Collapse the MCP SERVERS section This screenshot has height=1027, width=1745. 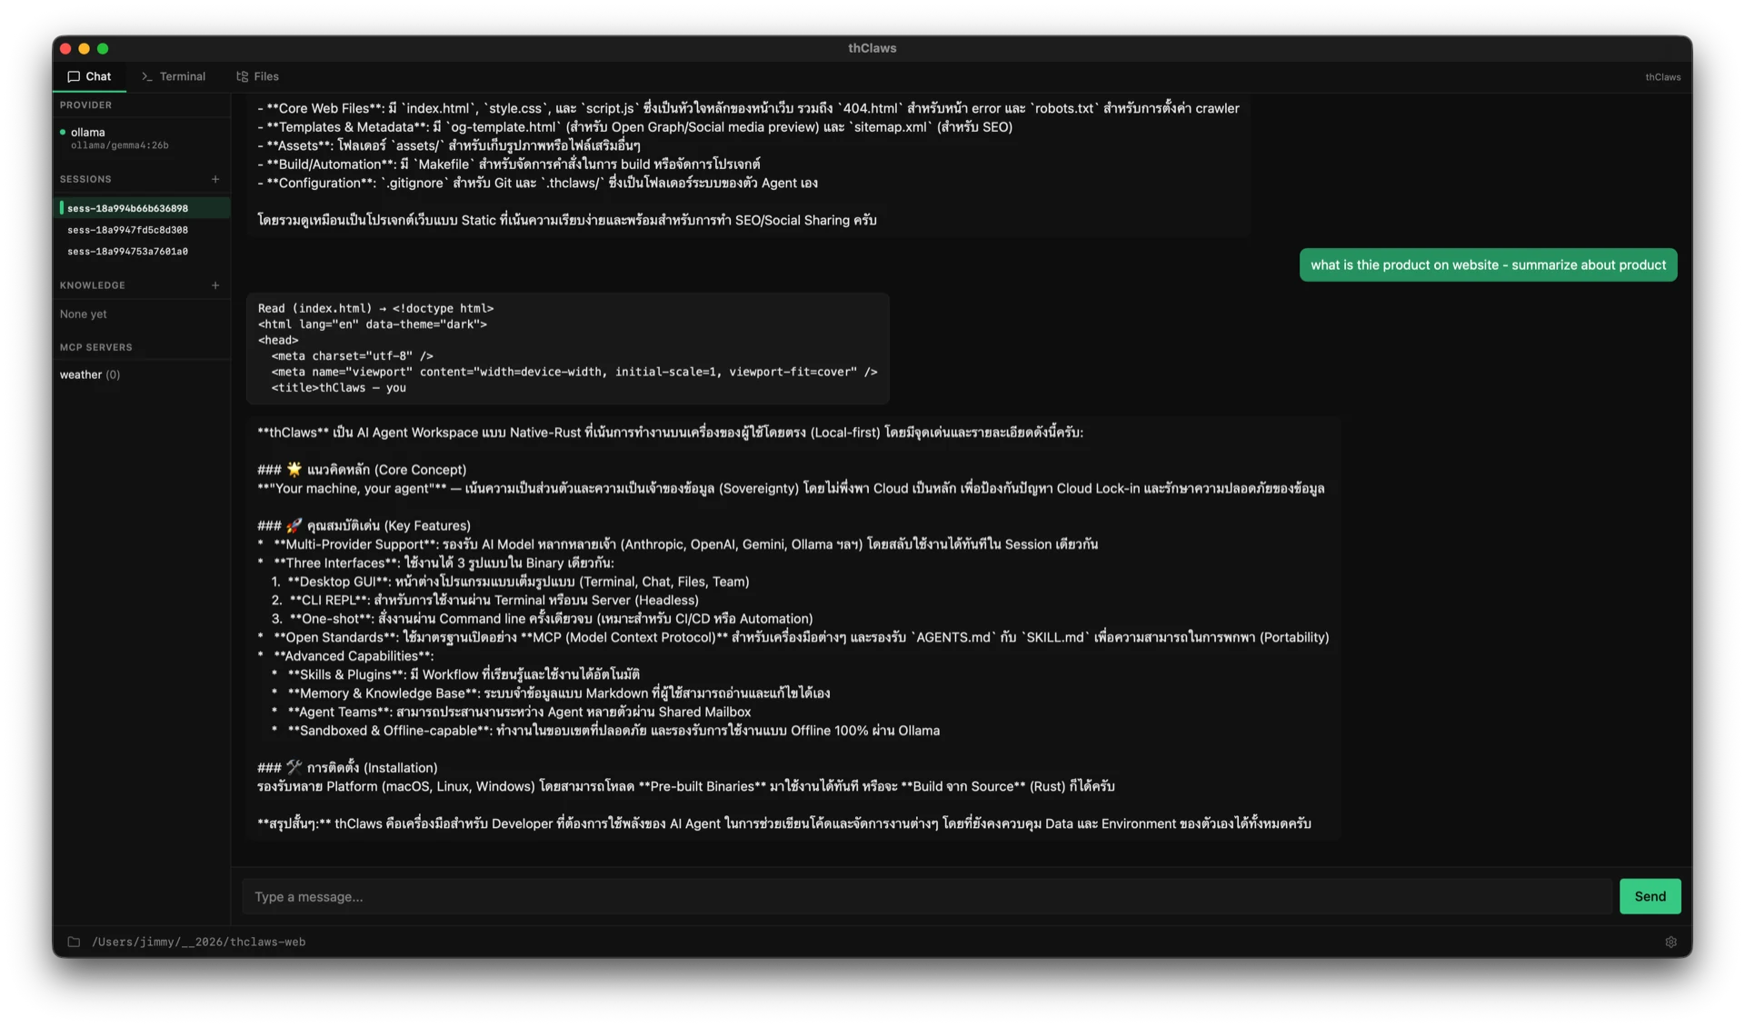pos(95,346)
